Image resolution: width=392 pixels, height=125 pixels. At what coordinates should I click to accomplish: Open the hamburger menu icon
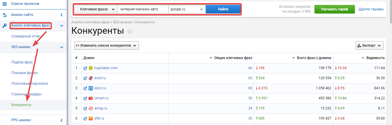point(4,4)
